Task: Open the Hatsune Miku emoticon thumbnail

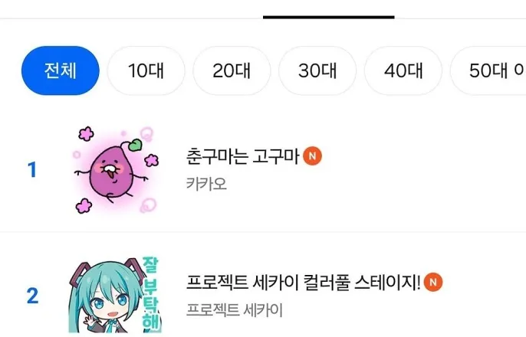Action: pos(115,296)
